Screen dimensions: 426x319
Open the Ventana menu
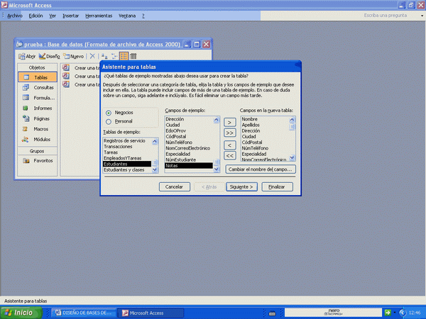coord(127,16)
